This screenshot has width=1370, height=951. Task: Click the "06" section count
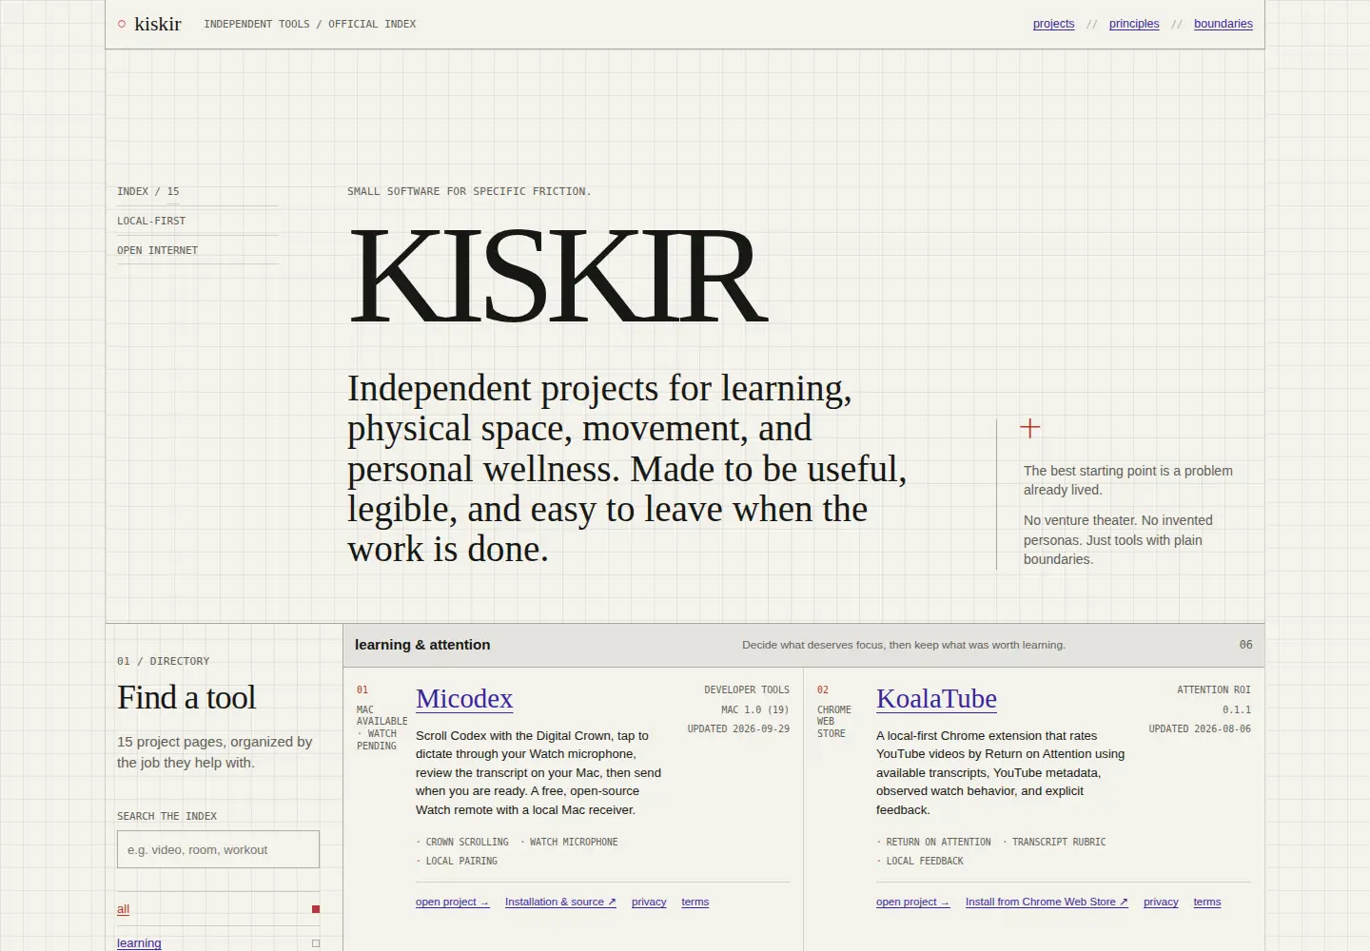point(1246,645)
